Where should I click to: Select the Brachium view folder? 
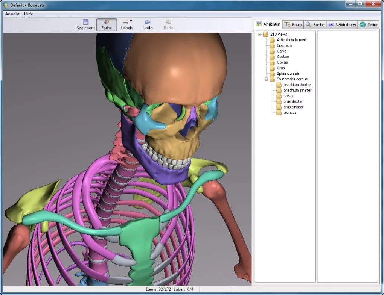click(x=284, y=45)
